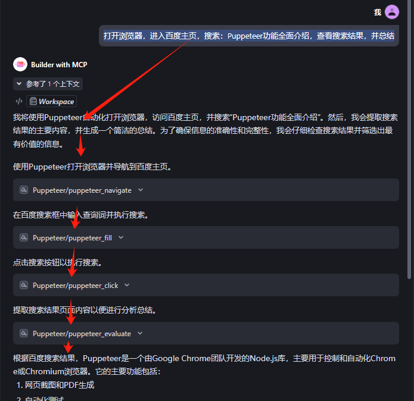414x401 pixels.
Task: Expand the puppeteer_navigate call details chevron
Action: pos(141,190)
